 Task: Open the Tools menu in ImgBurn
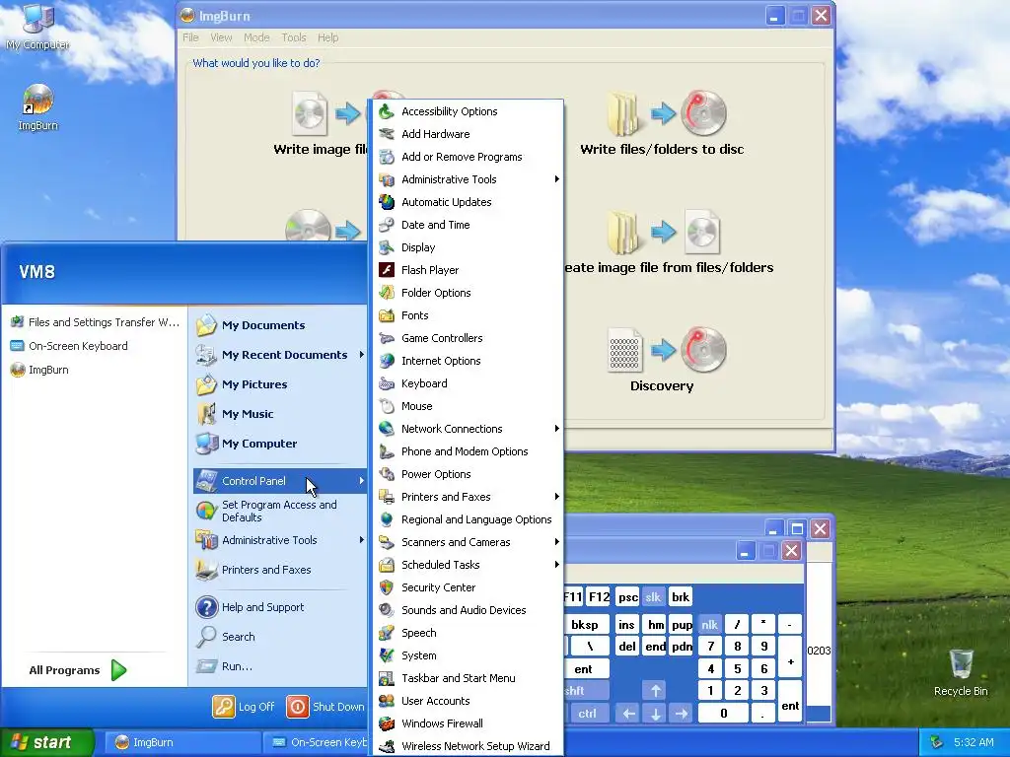294,37
